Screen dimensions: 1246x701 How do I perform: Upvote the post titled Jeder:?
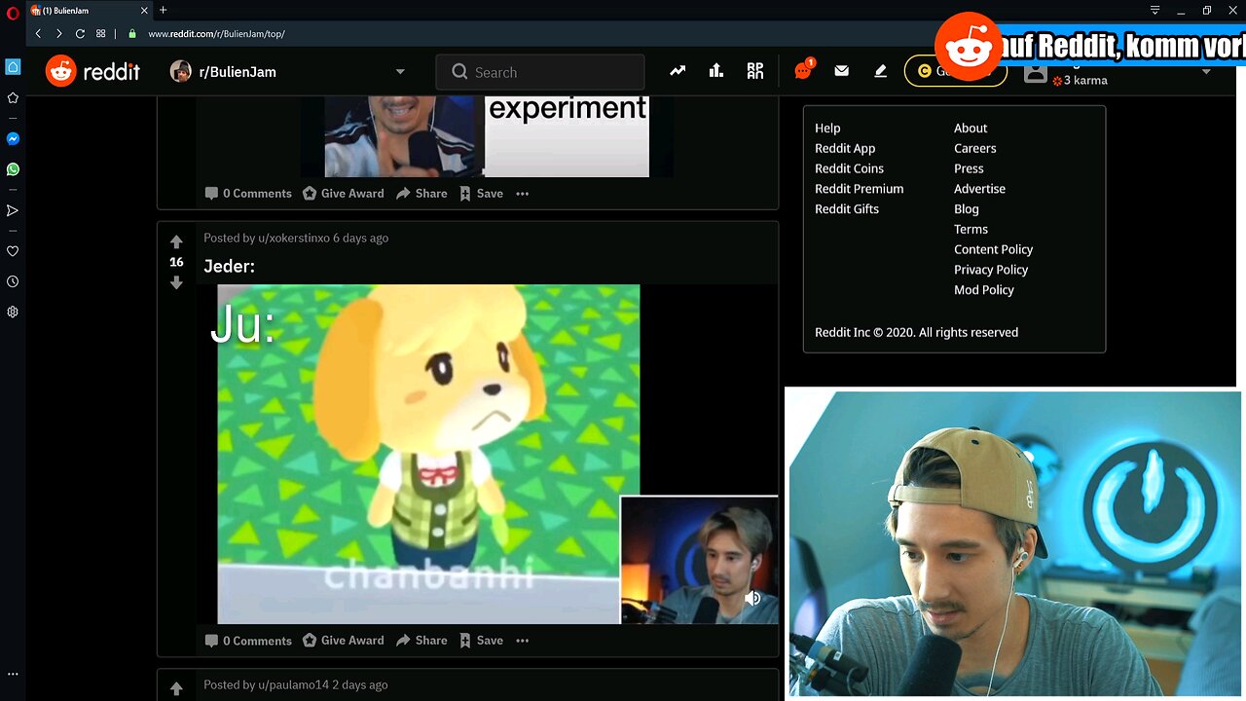(x=176, y=241)
